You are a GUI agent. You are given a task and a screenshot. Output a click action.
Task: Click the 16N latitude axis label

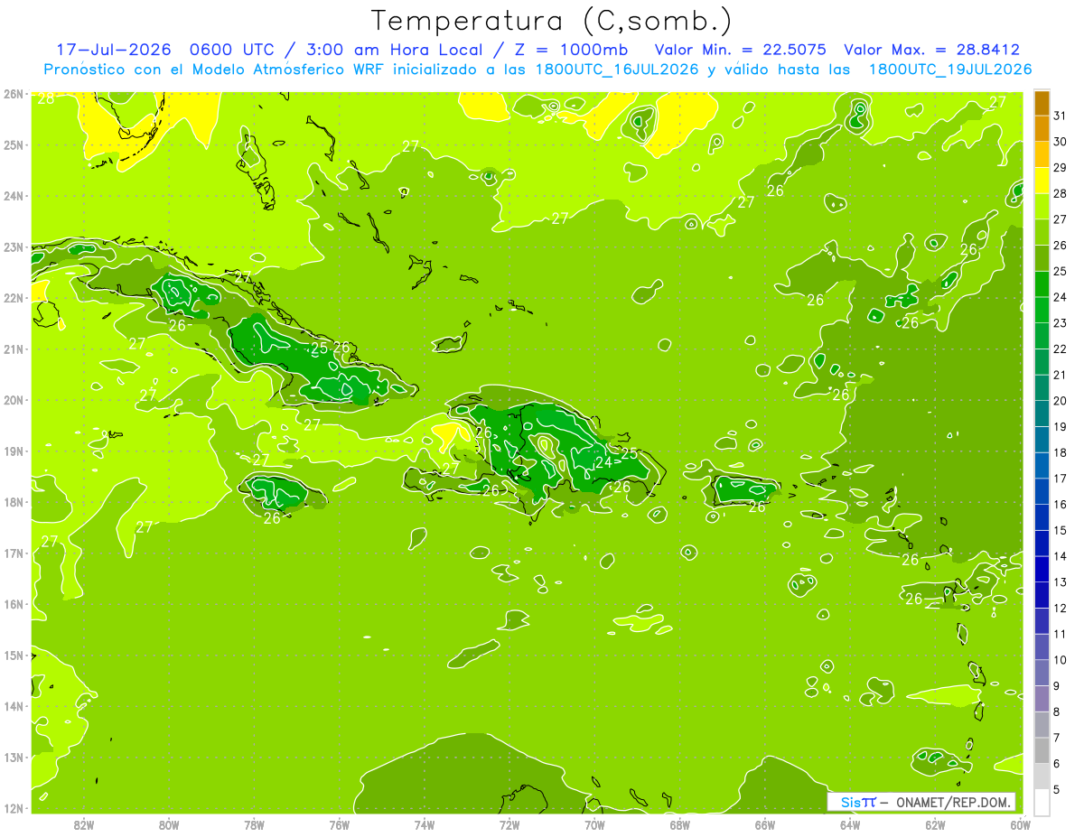pyautogui.click(x=13, y=604)
